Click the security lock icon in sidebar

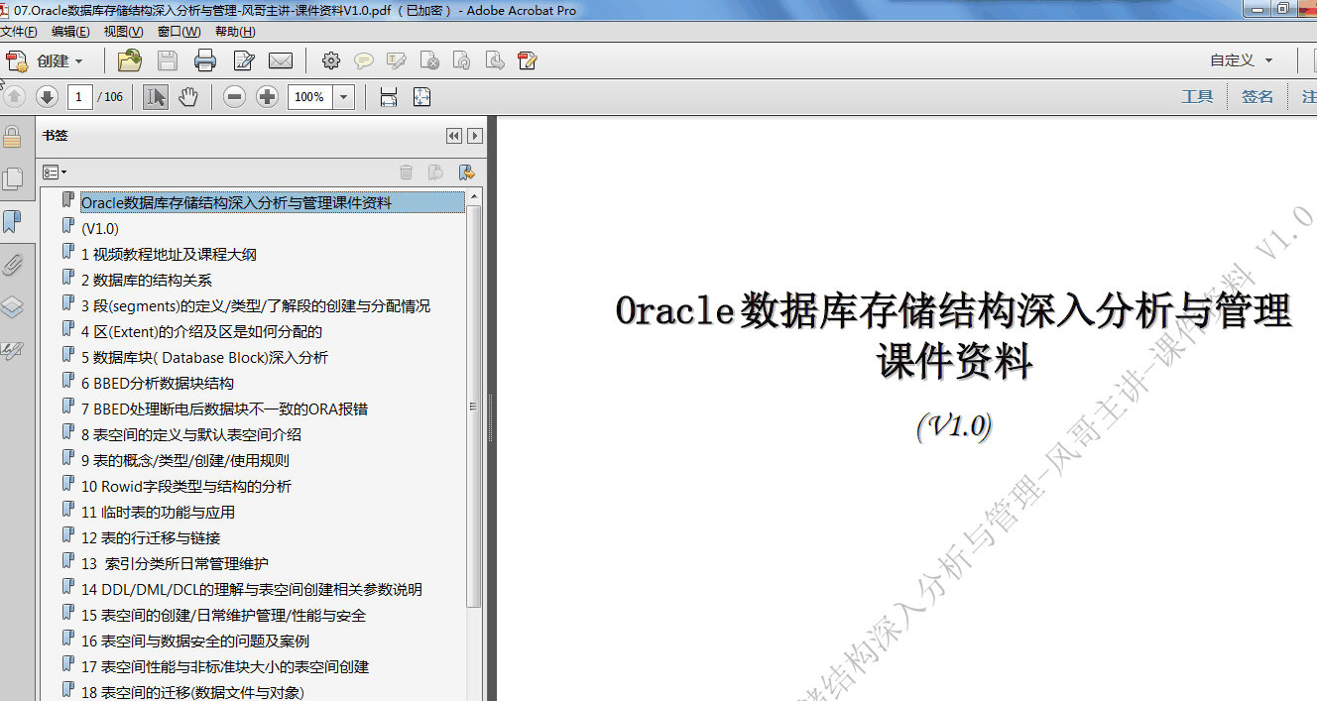pyautogui.click(x=12, y=137)
